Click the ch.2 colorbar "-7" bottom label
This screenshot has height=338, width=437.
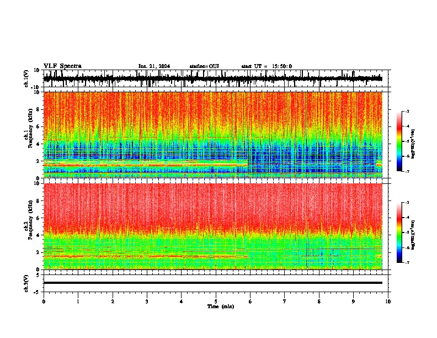click(x=407, y=262)
